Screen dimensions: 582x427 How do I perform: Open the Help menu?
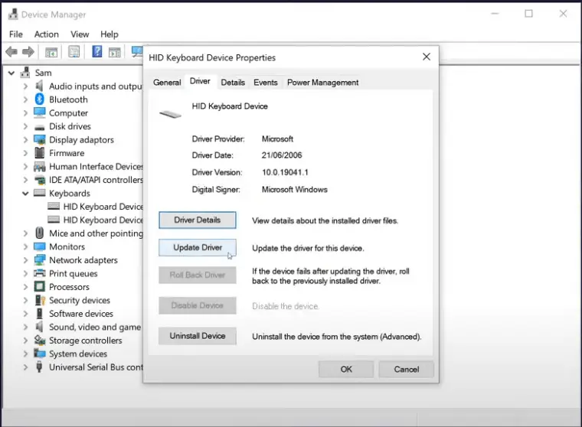coord(109,34)
